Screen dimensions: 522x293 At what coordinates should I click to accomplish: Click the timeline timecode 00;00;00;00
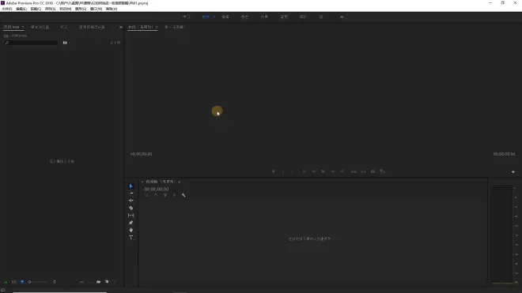point(156,190)
